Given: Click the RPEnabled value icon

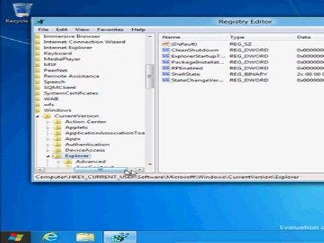Looking at the screenshot, I should (166, 68).
